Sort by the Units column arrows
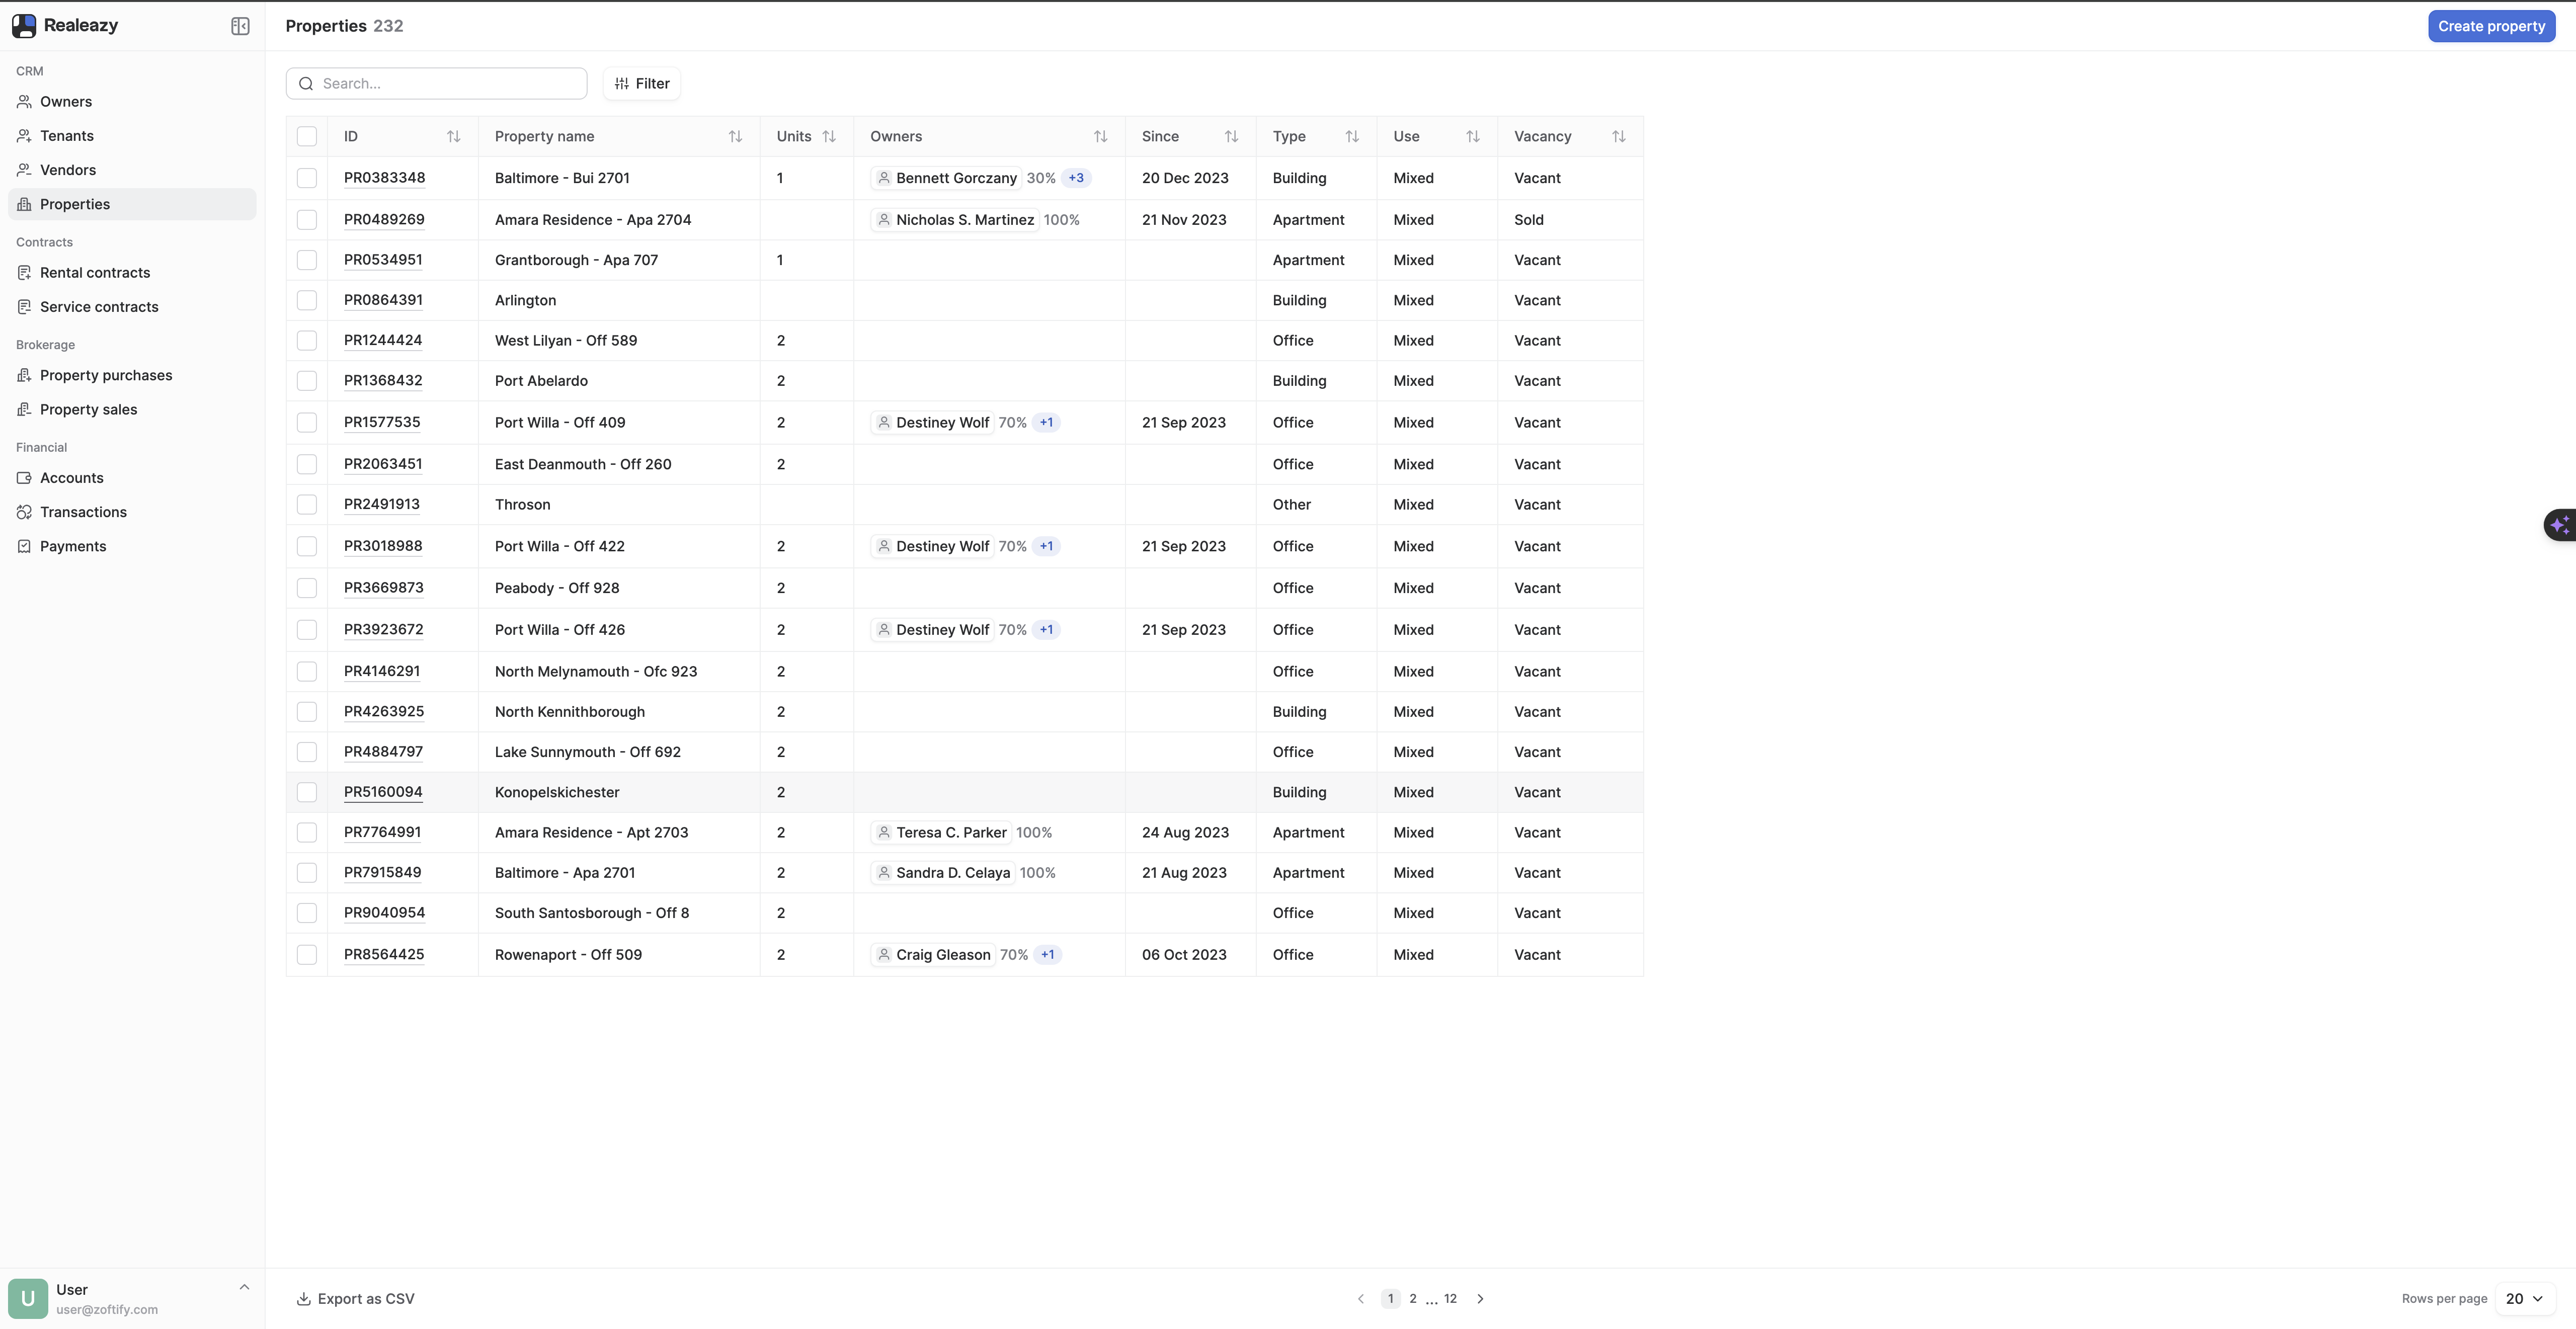2576x1329 pixels. (829, 137)
